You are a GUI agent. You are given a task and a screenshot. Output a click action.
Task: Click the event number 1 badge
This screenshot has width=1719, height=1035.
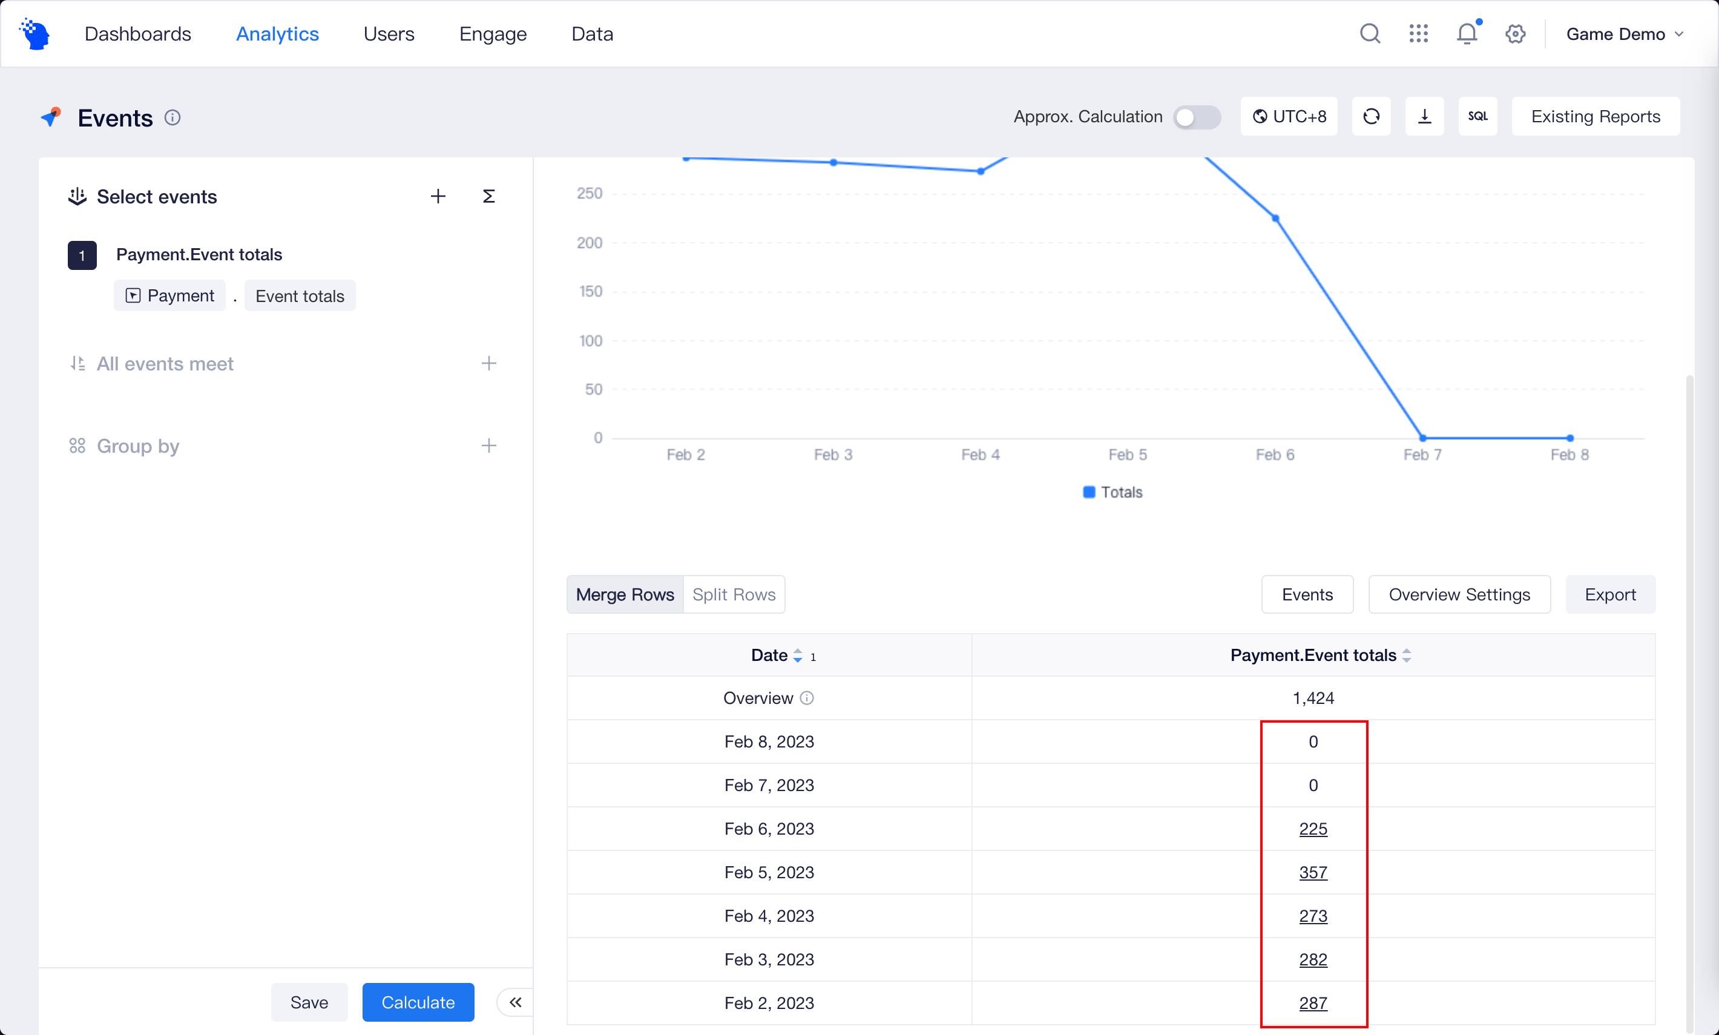click(x=82, y=255)
